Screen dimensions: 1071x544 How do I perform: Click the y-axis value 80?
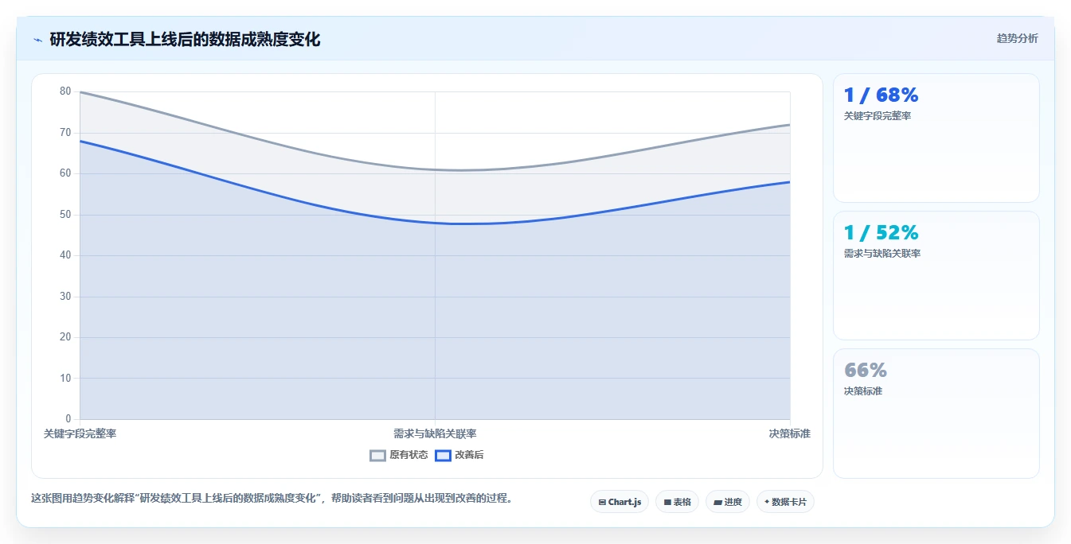(65, 91)
